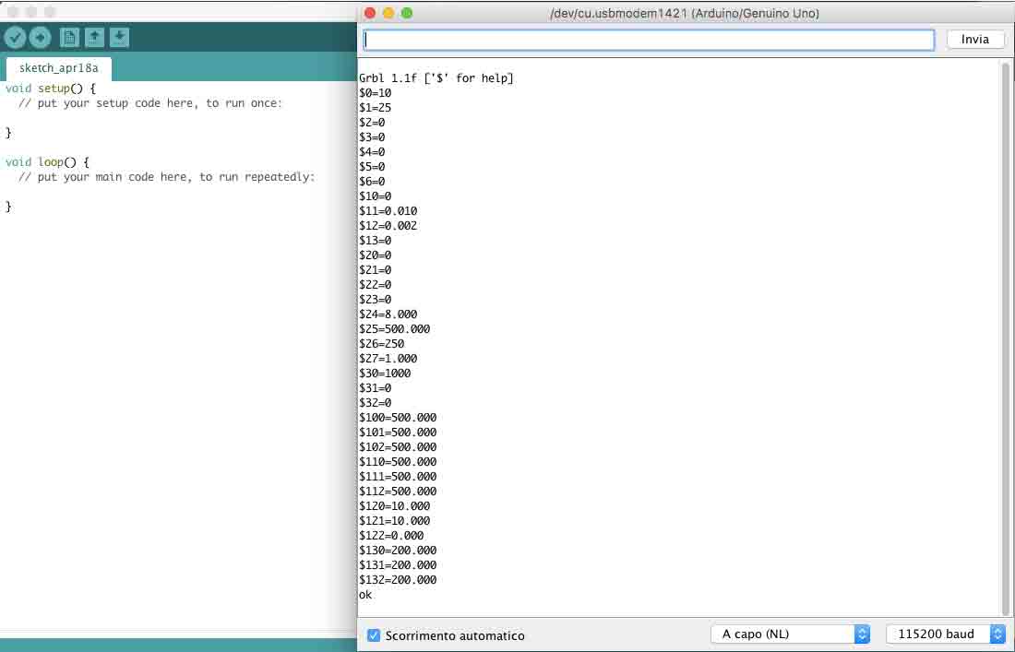
Task: Click the $111=500.000 setting line
Action: click(398, 477)
